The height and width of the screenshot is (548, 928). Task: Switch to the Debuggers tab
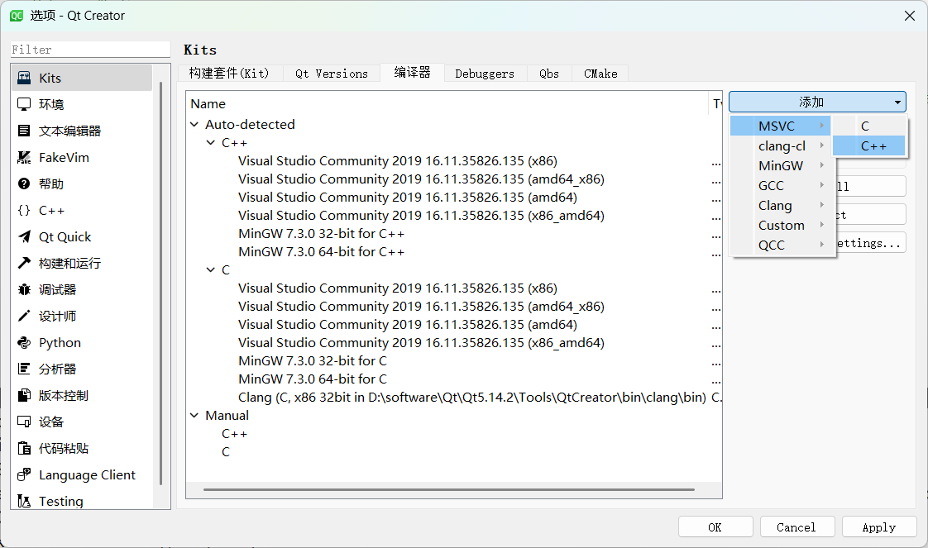(x=486, y=73)
